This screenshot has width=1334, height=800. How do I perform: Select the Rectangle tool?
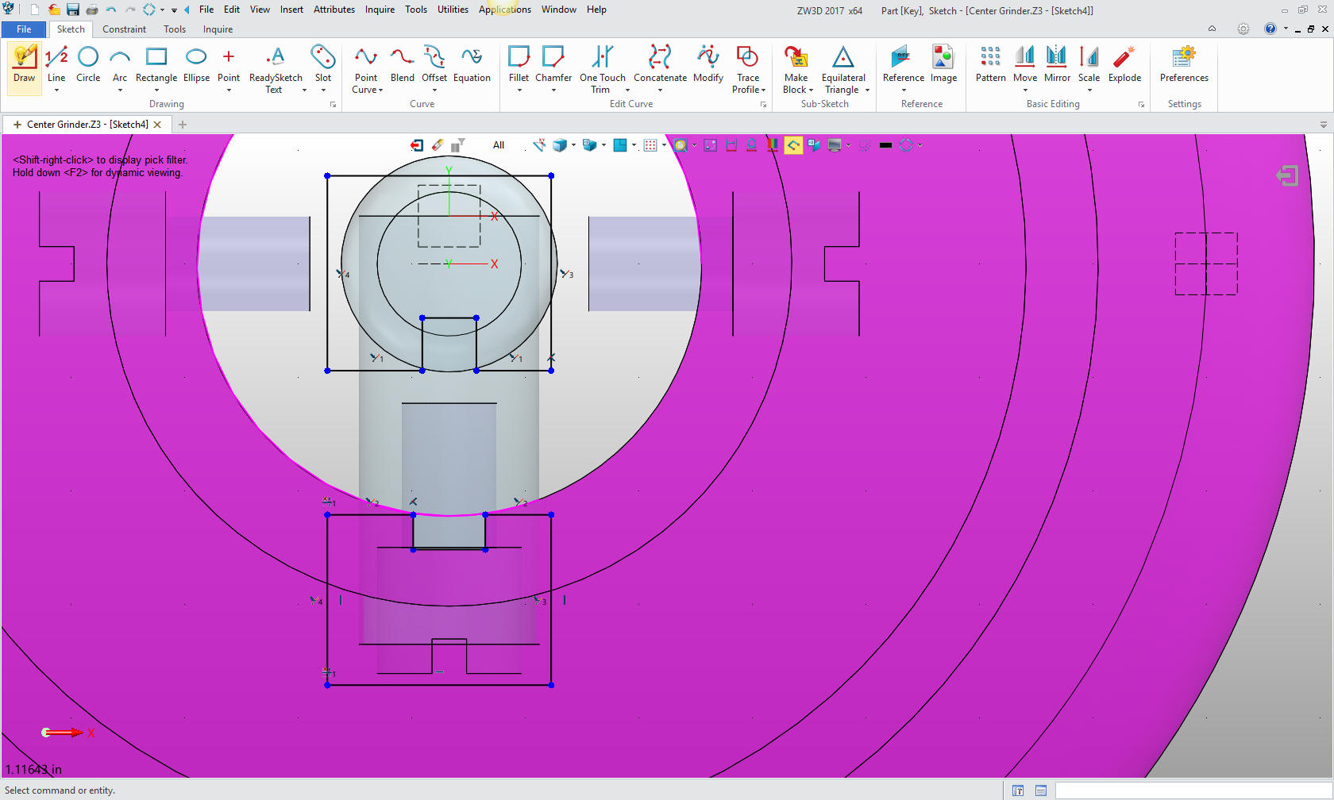tap(156, 64)
